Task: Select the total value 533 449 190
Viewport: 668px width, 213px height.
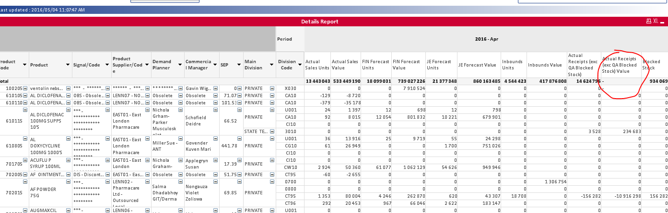Action: 346,81
